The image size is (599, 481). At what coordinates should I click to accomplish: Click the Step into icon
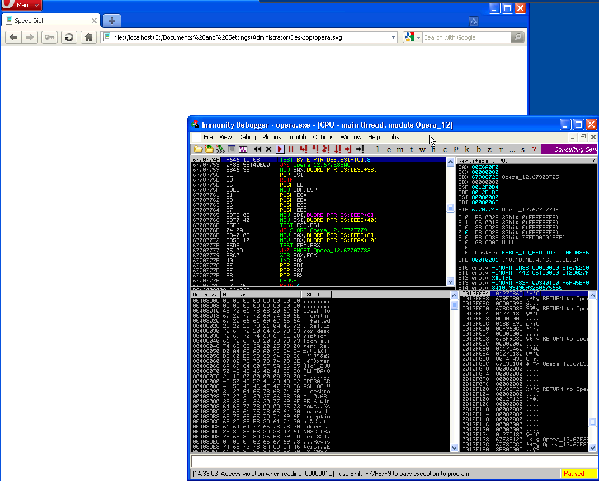pyautogui.click(x=304, y=149)
